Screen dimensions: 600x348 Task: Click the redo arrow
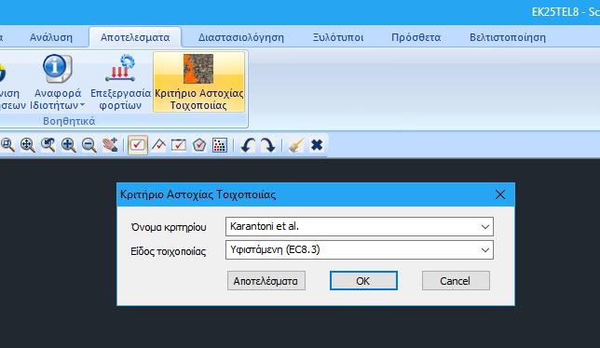pyautogui.click(x=268, y=145)
